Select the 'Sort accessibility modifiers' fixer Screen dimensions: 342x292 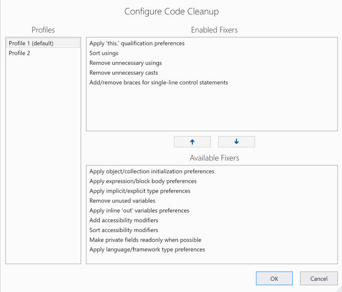click(124, 230)
